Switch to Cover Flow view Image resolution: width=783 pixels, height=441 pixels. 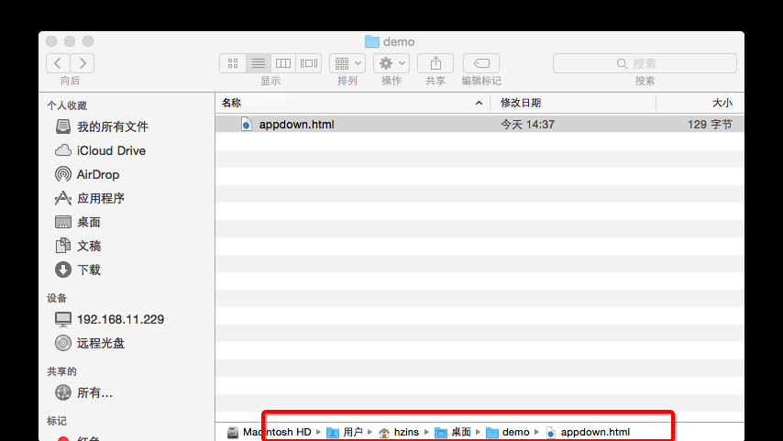(x=309, y=63)
